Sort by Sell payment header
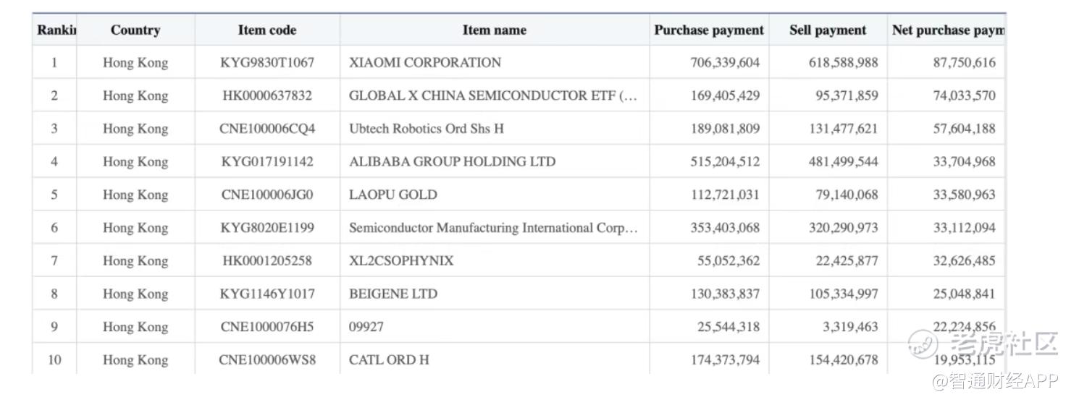This screenshot has height=405, width=1079. click(x=828, y=30)
